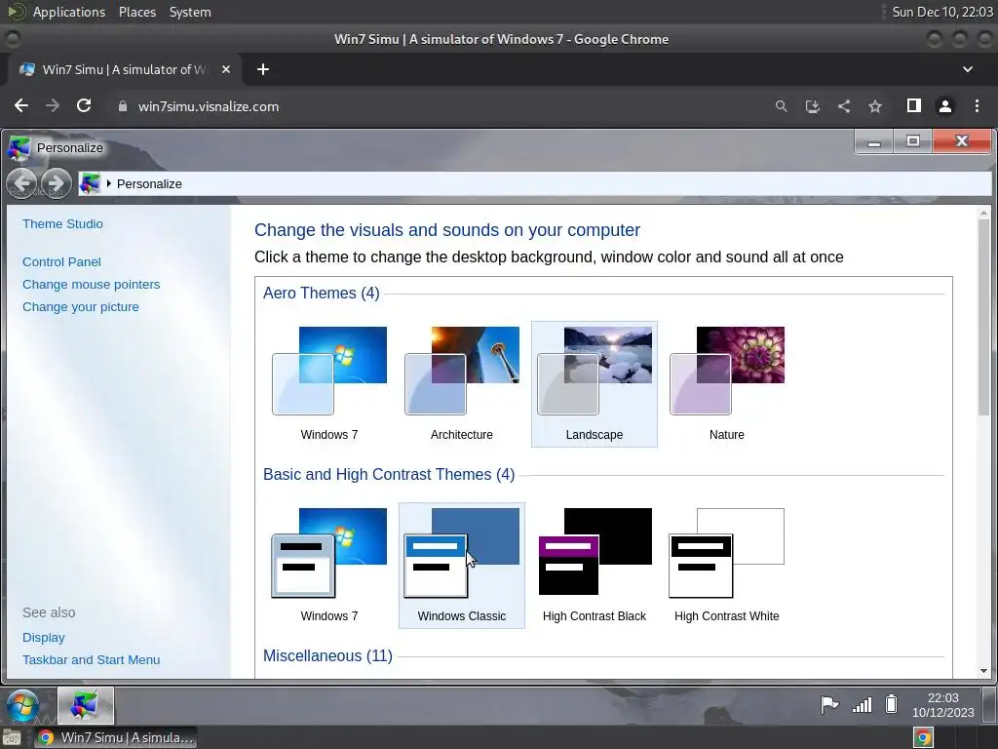The image size is (998, 749).
Task: Select the Architecture theme
Action: (x=461, y=384)
